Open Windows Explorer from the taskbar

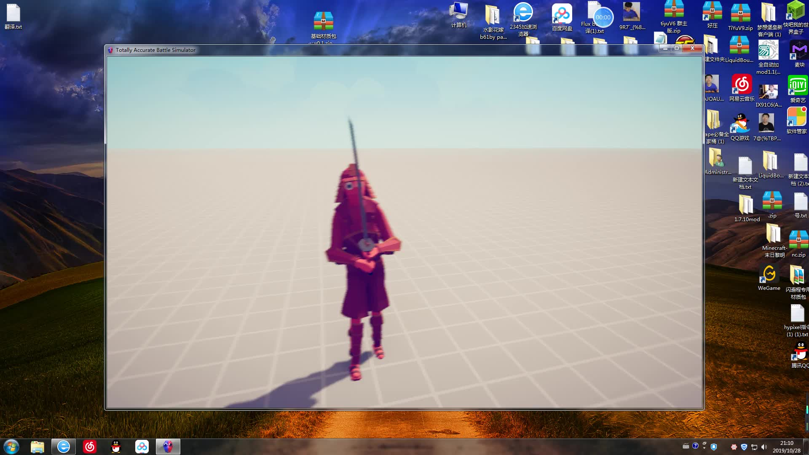click(x=38, y=447)
